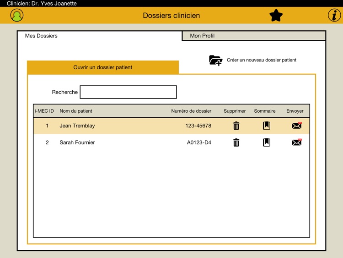Open favorites with the star icon
This screenshot has width=343, height=258.
(x=276, y=15)
